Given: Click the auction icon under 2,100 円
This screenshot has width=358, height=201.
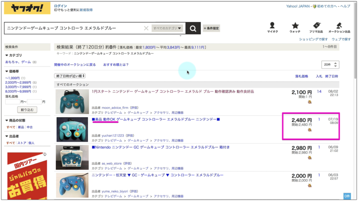Looking at the screenshot, I should coord(310,102).
